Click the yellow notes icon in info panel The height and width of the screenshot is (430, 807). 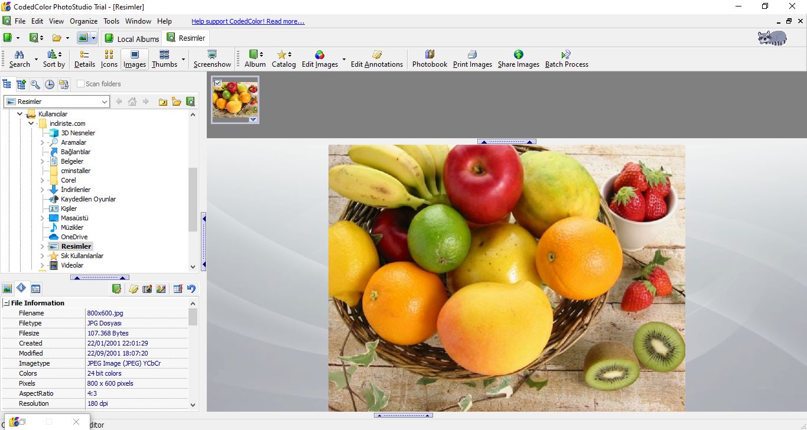(x=134, y=289)
